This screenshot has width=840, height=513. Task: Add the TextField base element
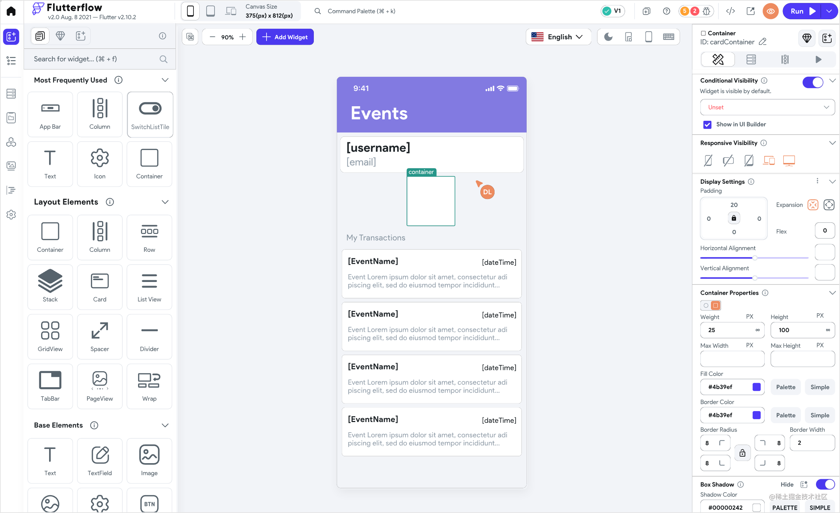(100, 460)
